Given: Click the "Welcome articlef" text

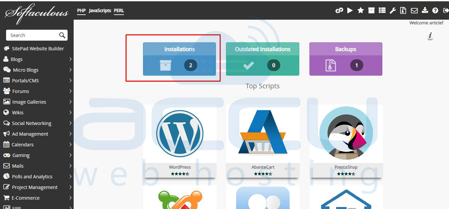Looking at the screenshot, I should click(x=427, y=23).
